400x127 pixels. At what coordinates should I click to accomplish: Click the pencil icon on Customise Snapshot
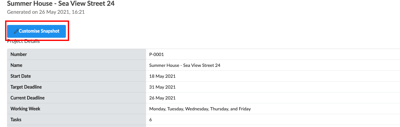pos(16,31)
